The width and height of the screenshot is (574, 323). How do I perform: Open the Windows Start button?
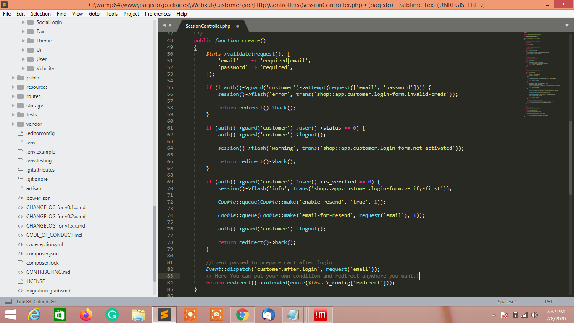pos(10,315)
